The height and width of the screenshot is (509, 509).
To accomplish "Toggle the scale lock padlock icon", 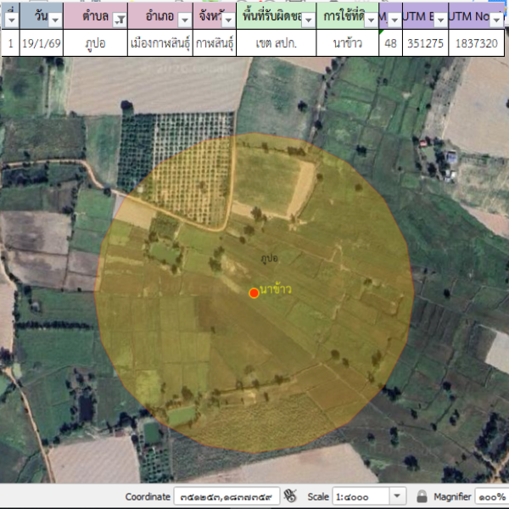I will 422,495.
